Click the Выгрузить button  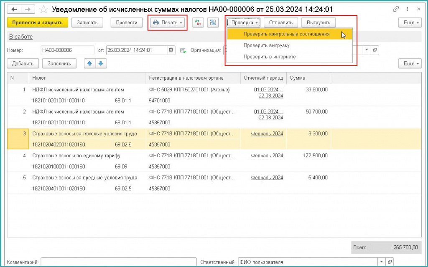tap(318, 23)
